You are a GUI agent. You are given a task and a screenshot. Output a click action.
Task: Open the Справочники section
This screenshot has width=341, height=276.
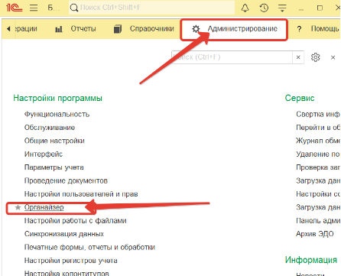tap(152, 28)
